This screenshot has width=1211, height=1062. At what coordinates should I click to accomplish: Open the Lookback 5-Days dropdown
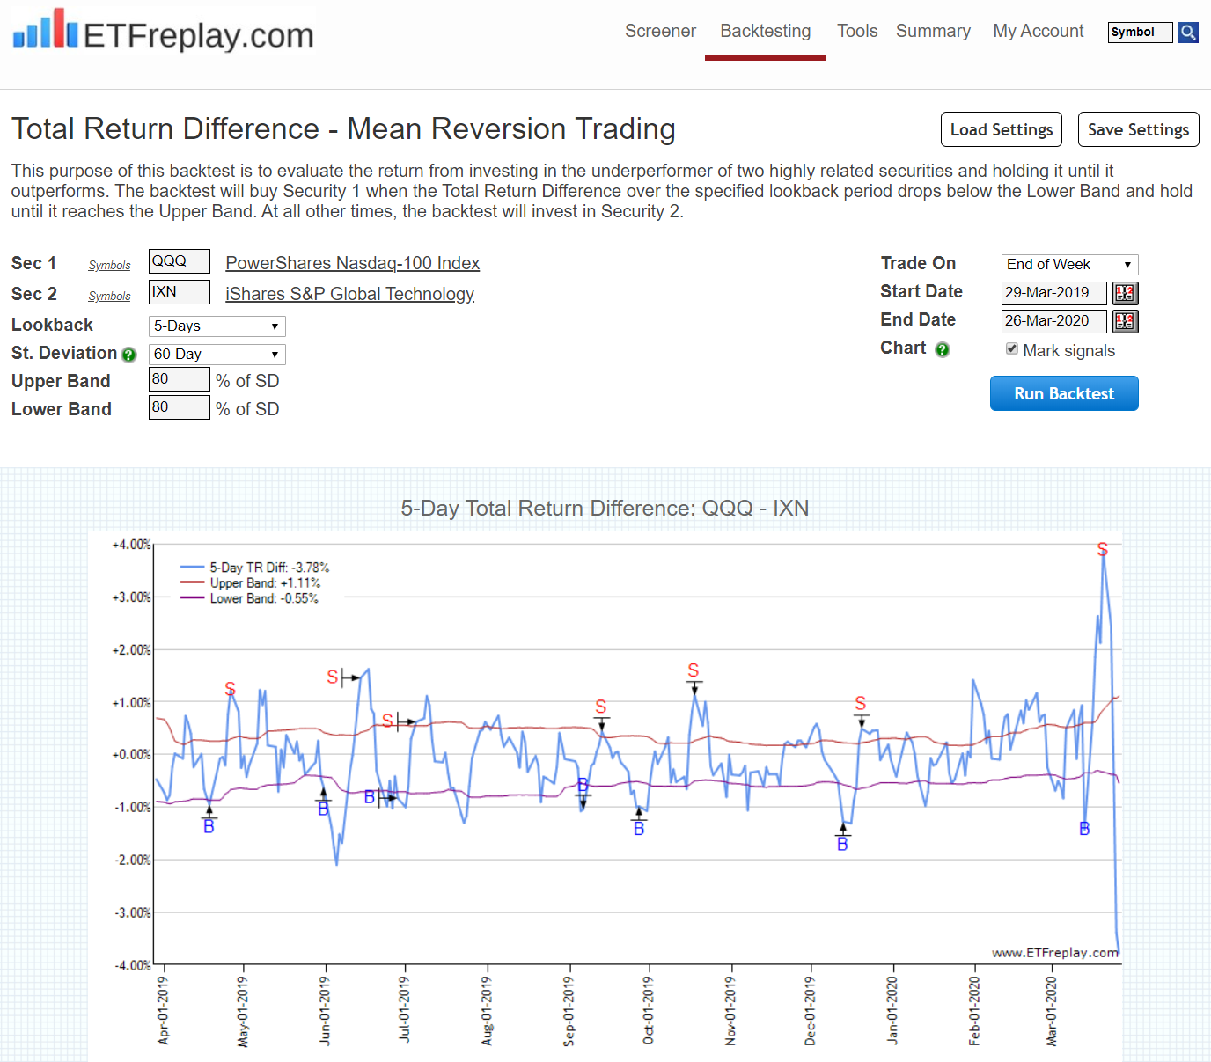point(217,326)
